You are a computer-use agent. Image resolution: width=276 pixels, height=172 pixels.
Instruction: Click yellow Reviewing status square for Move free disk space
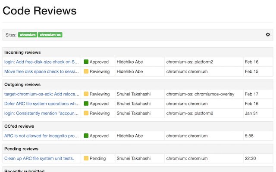coord(86,71)
